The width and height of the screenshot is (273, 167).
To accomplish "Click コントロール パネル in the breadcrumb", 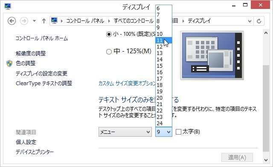I will coord(85,21).
